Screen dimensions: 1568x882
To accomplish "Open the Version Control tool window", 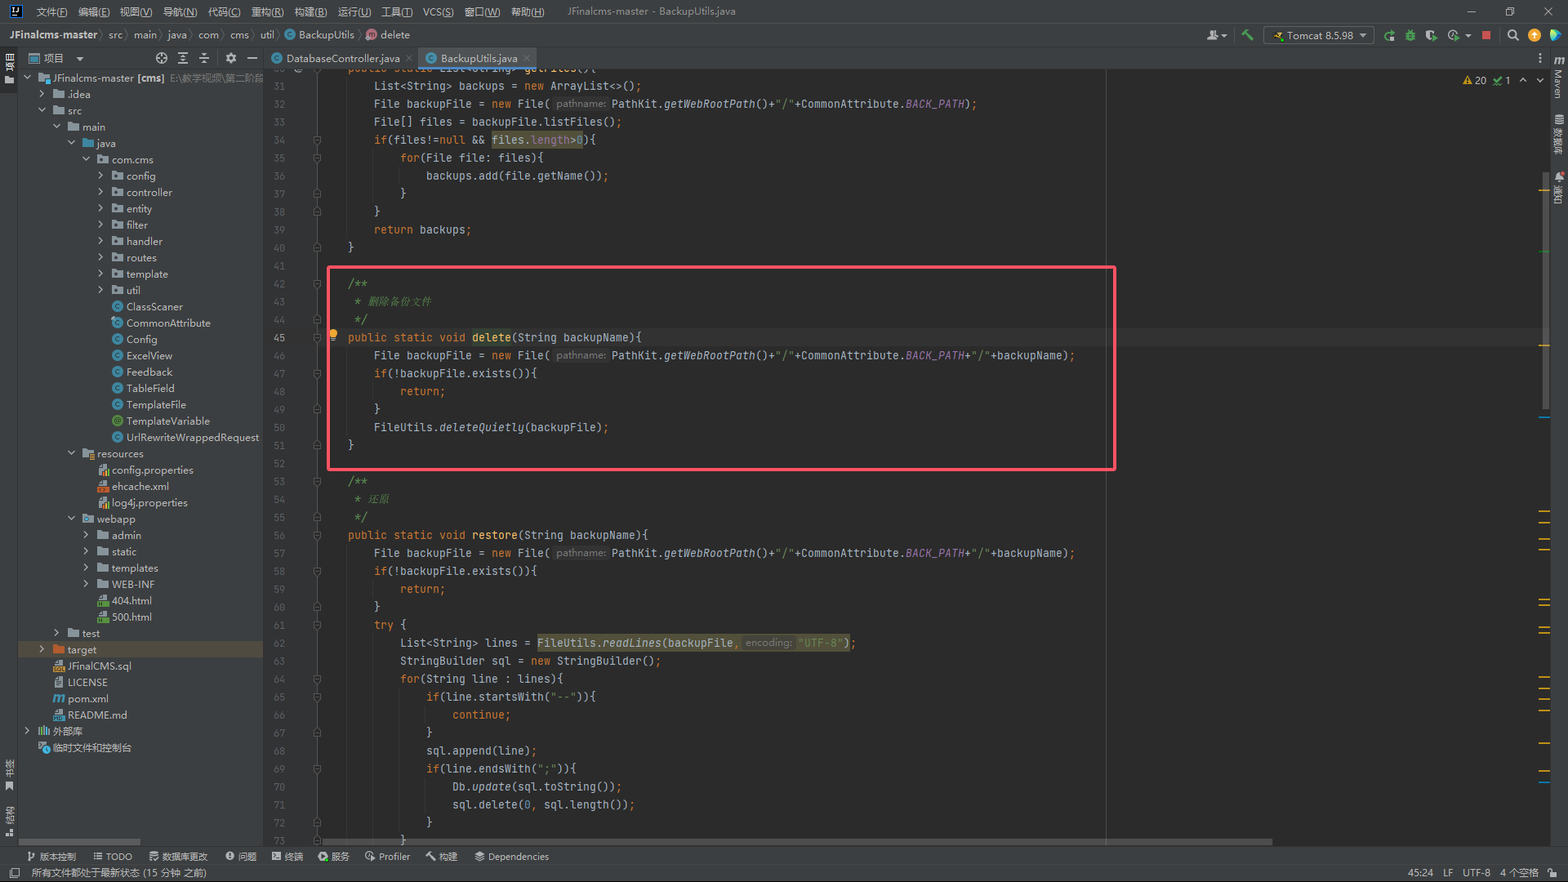I will coord(51,857).
